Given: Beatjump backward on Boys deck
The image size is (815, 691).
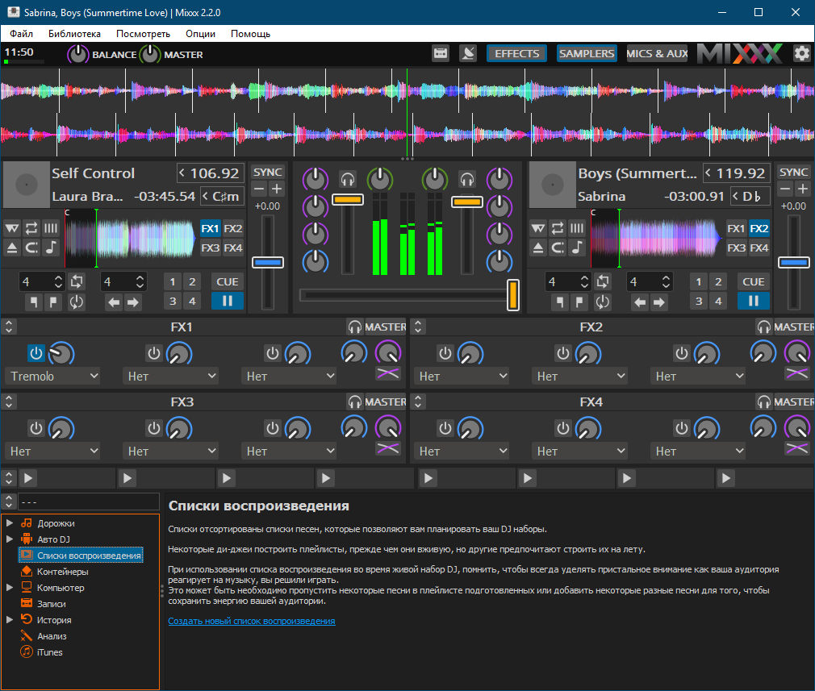Looking at the screenshot, I should [x=640, y=302].
